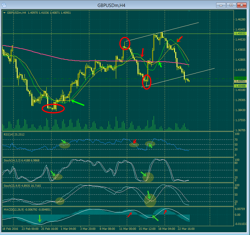Click the chart shift marker triangle at top
This screenshot has height=235, width=250.
[189, 11]
